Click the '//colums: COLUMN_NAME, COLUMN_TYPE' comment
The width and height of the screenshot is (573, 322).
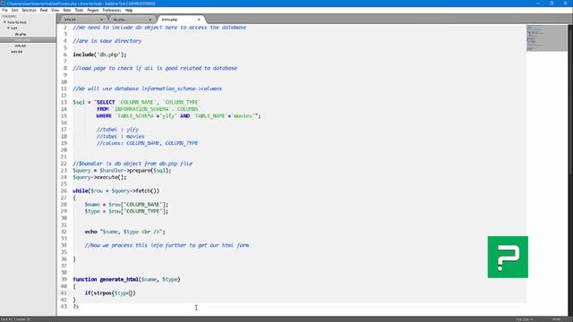click(147, 143)
